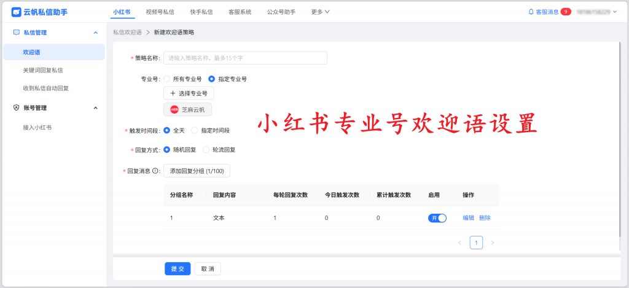This screenshot has height=288, width=629.
Task: Click the 芝麻云帆 account avatar
Action: click(174, 109)
